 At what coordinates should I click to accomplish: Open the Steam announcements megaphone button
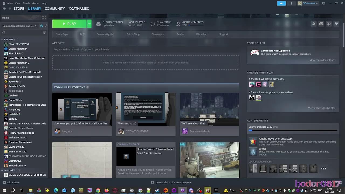pos(281,3)
